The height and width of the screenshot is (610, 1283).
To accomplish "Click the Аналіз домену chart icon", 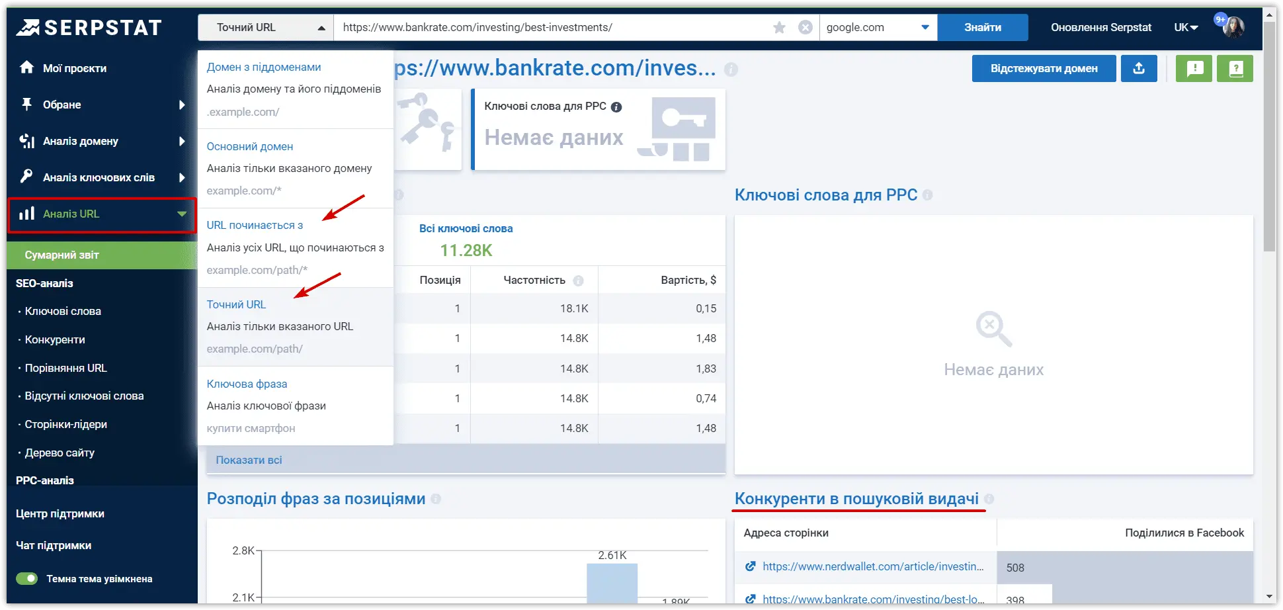I will pyautogui.click(x=26, y=140).
